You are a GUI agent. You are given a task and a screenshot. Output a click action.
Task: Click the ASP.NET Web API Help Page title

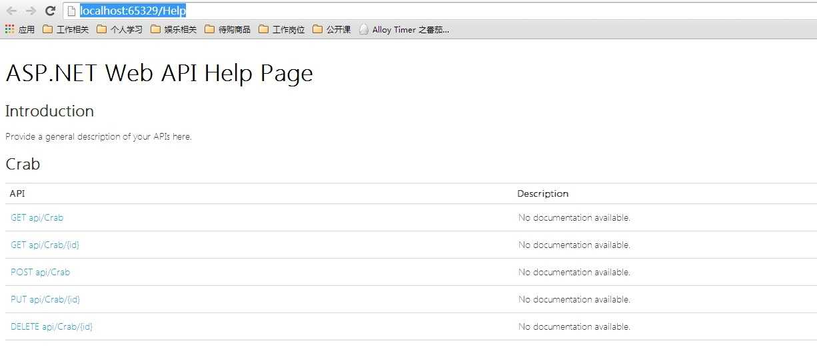[159, 73]
